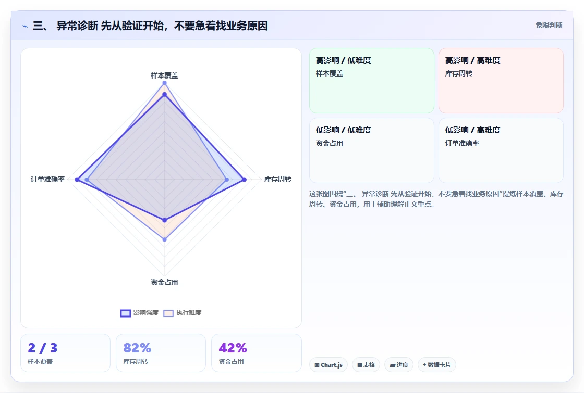Click the light 执行难度 point on 订单准确率 axis

tap(87, 180)
